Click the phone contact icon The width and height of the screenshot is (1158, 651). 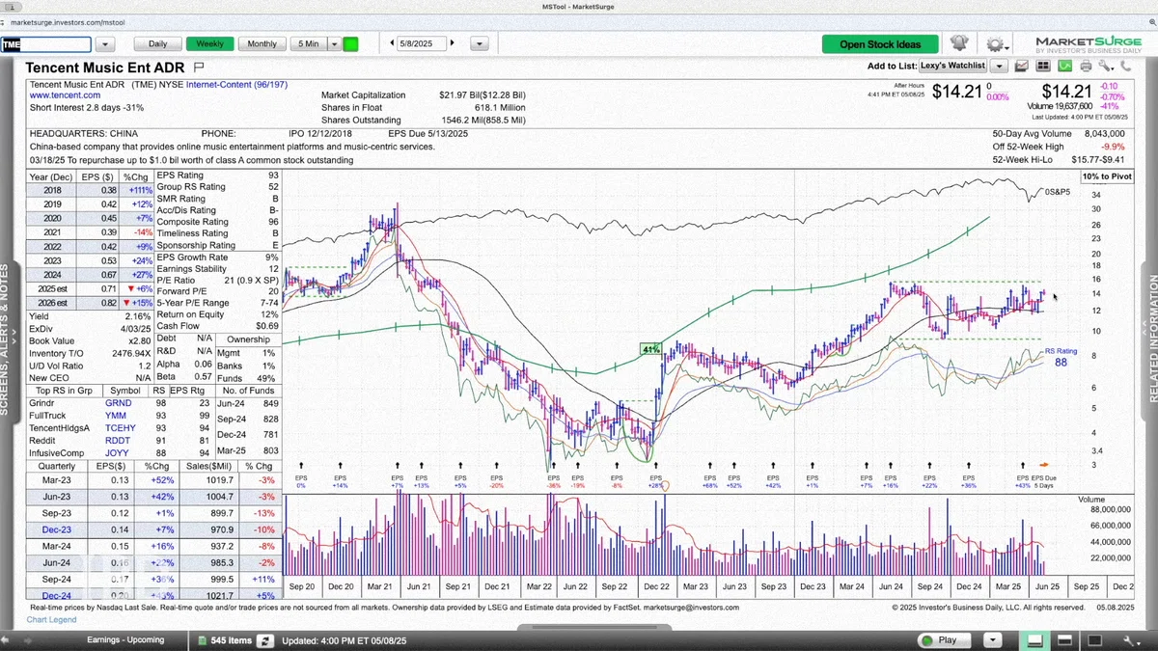[1126, 66]
